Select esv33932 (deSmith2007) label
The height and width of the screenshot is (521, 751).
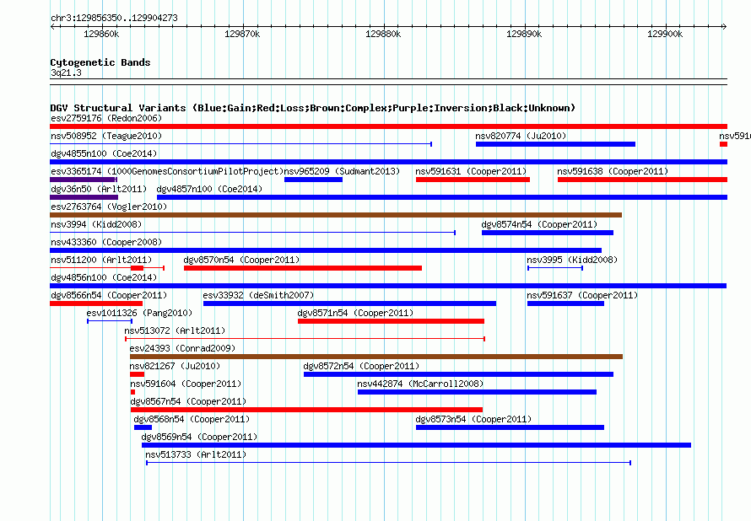pyautogui.click(x=258, y=295)
